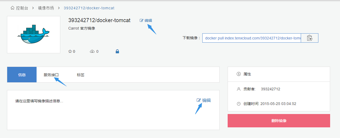This screenshot has width=340, height=138.
Task: Go to 控制台 in breadcrumb
Action: (22, 8)
